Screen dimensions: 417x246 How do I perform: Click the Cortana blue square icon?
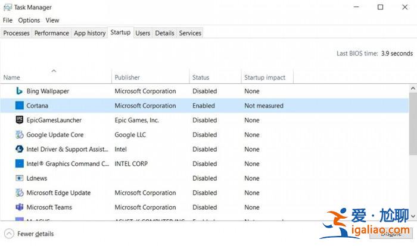tap(20, 106)
